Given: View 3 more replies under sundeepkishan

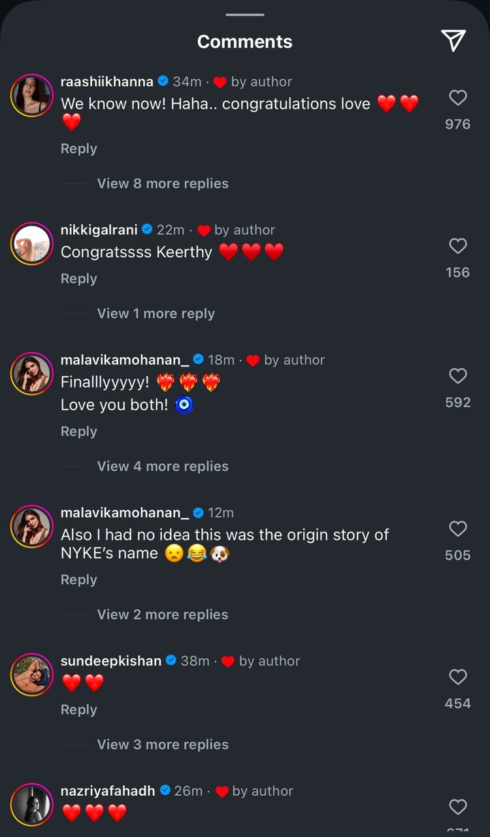Looking at the screenshot, I should click(163, 745).
